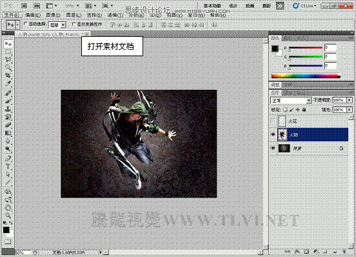356x257 pixels.
Task: Select the Rectangular Marquee tool
Action: (8, 52)
